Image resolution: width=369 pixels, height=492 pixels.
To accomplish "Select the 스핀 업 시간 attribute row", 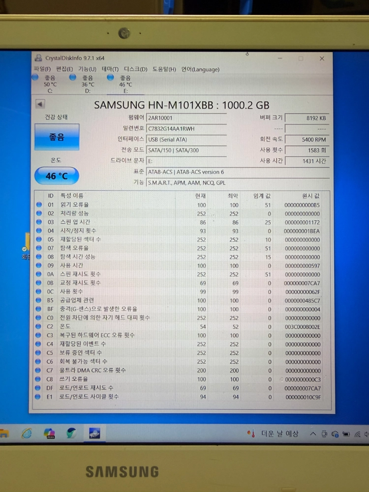I will pyautogui.click(x=182, y=222).
